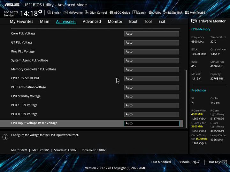Switch to the Advanced tab

coord(92,22)
